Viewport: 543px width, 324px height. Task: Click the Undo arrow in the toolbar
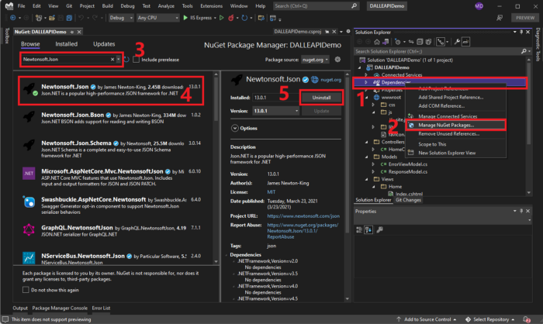click(81, 18)
